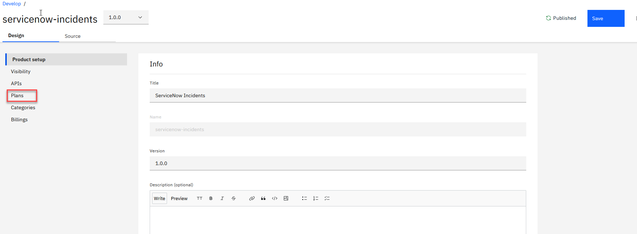
Task: Switch to the Source tab
Action: tap(73, 36)
